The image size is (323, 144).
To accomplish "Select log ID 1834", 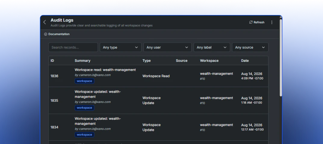I will pos(54,127).
